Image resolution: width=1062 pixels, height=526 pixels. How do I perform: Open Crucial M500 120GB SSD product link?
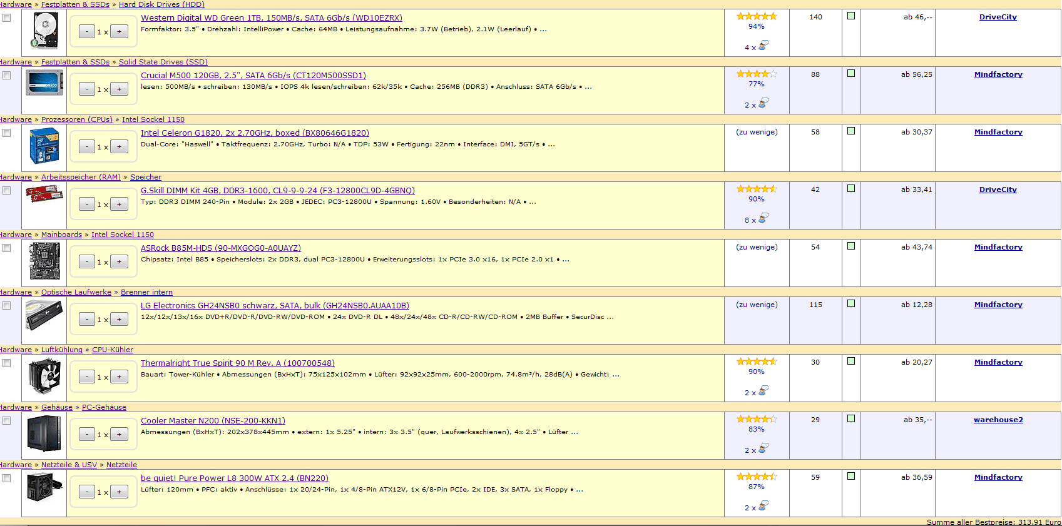pyautogui.click(x=253, y=76)
